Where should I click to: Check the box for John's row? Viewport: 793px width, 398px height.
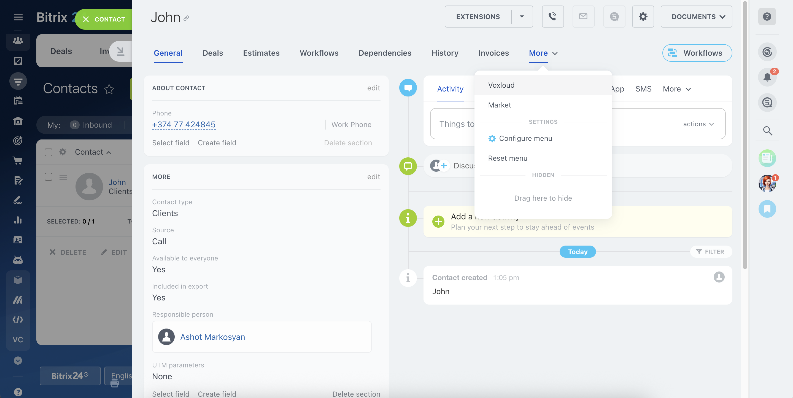click(x=48, y=177)
